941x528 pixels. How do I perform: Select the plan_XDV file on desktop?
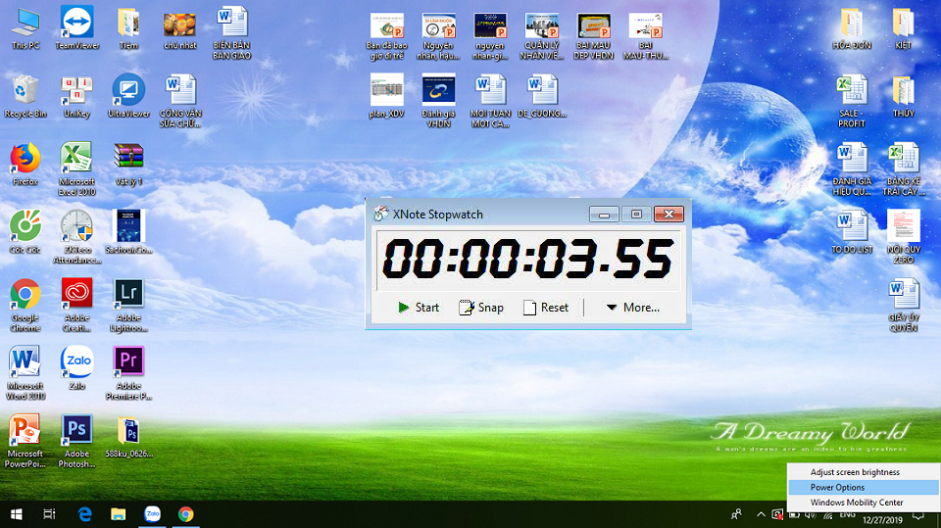pyautogui.click(x=386, y=96)
